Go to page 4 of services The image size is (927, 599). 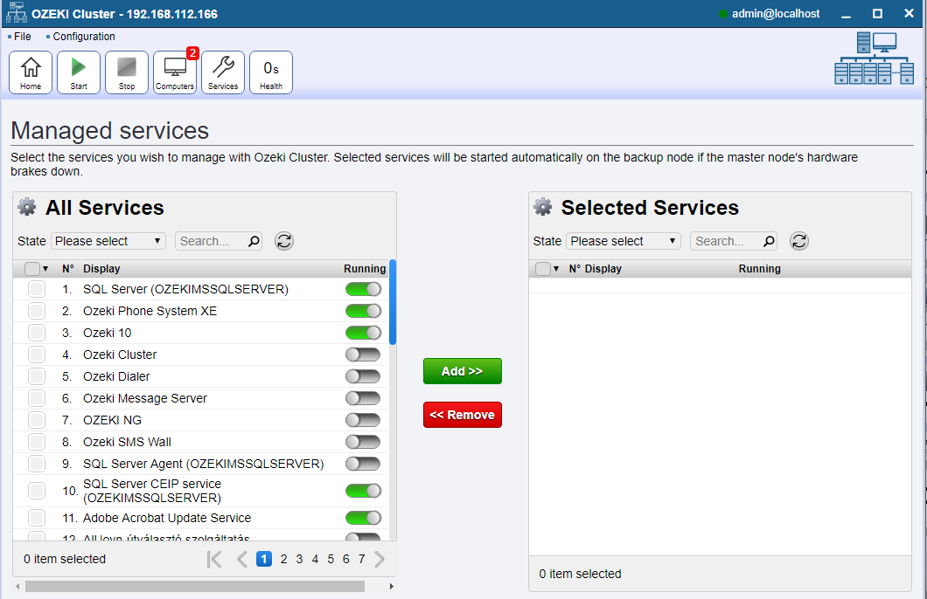(315, 559)
